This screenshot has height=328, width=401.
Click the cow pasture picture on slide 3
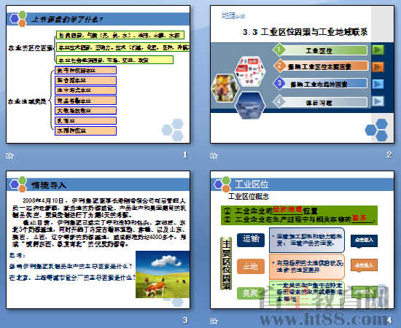pos(163,275)
